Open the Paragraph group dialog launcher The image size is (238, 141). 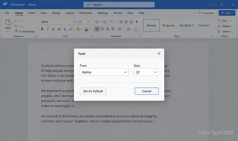pyautogui.click(x=139, y=36)
